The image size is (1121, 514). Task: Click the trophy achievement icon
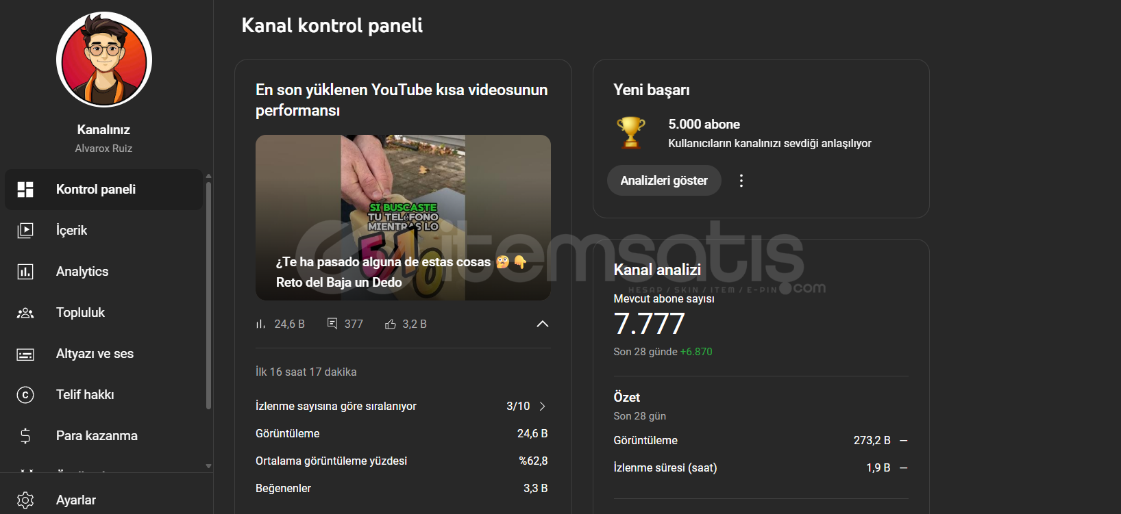(x=631, y=133)
